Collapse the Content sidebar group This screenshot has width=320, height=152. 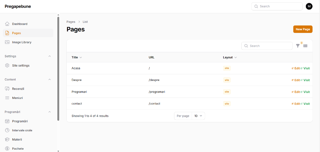[x=50, y=80]
